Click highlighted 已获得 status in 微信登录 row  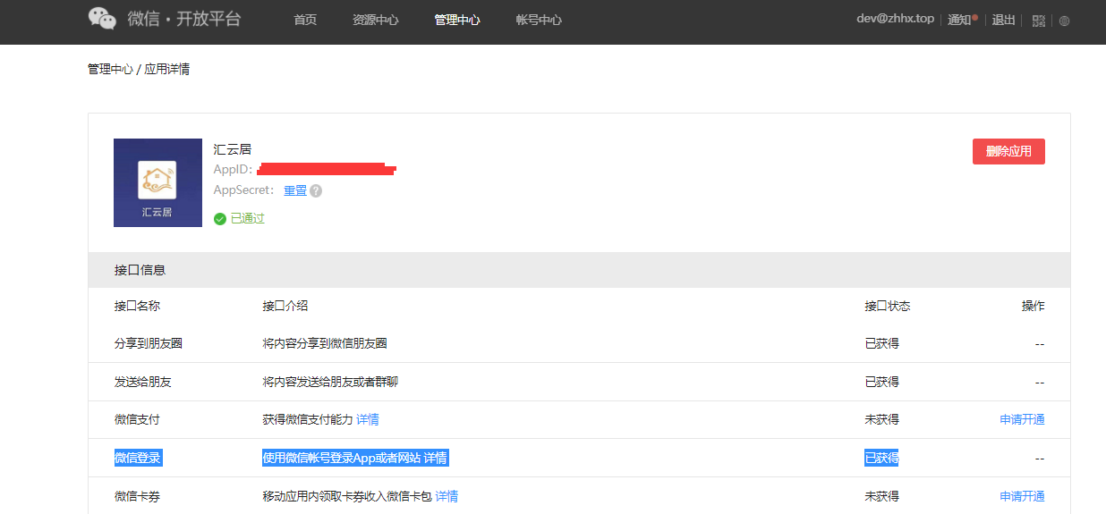click(881, 458)
